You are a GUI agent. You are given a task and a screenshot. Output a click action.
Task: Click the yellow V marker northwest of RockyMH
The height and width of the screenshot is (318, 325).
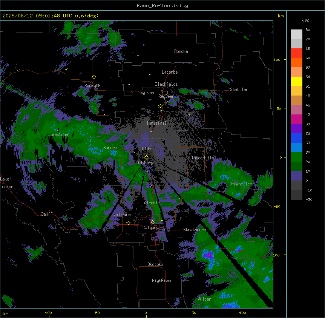pos(66,69)
